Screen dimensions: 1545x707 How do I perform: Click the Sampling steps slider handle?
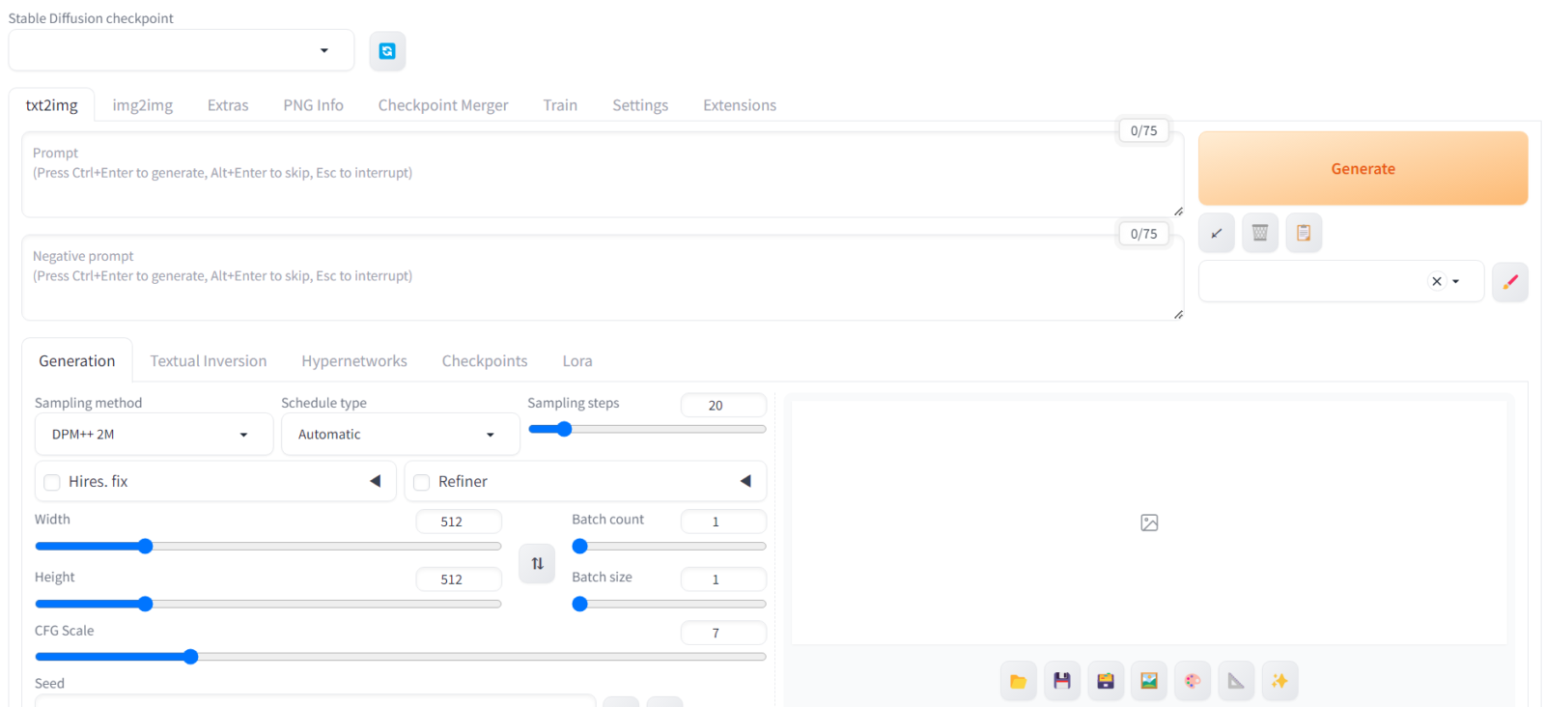564,429
